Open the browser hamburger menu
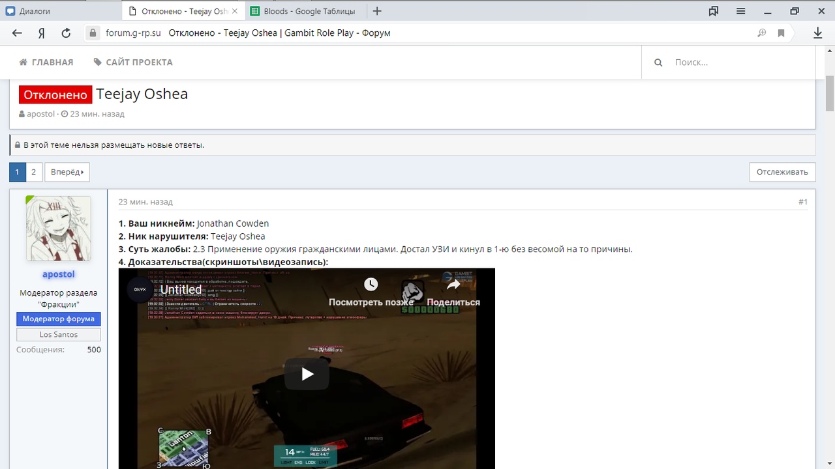The width and height of the screenshot is (835, 469). (x=741, y=11)
